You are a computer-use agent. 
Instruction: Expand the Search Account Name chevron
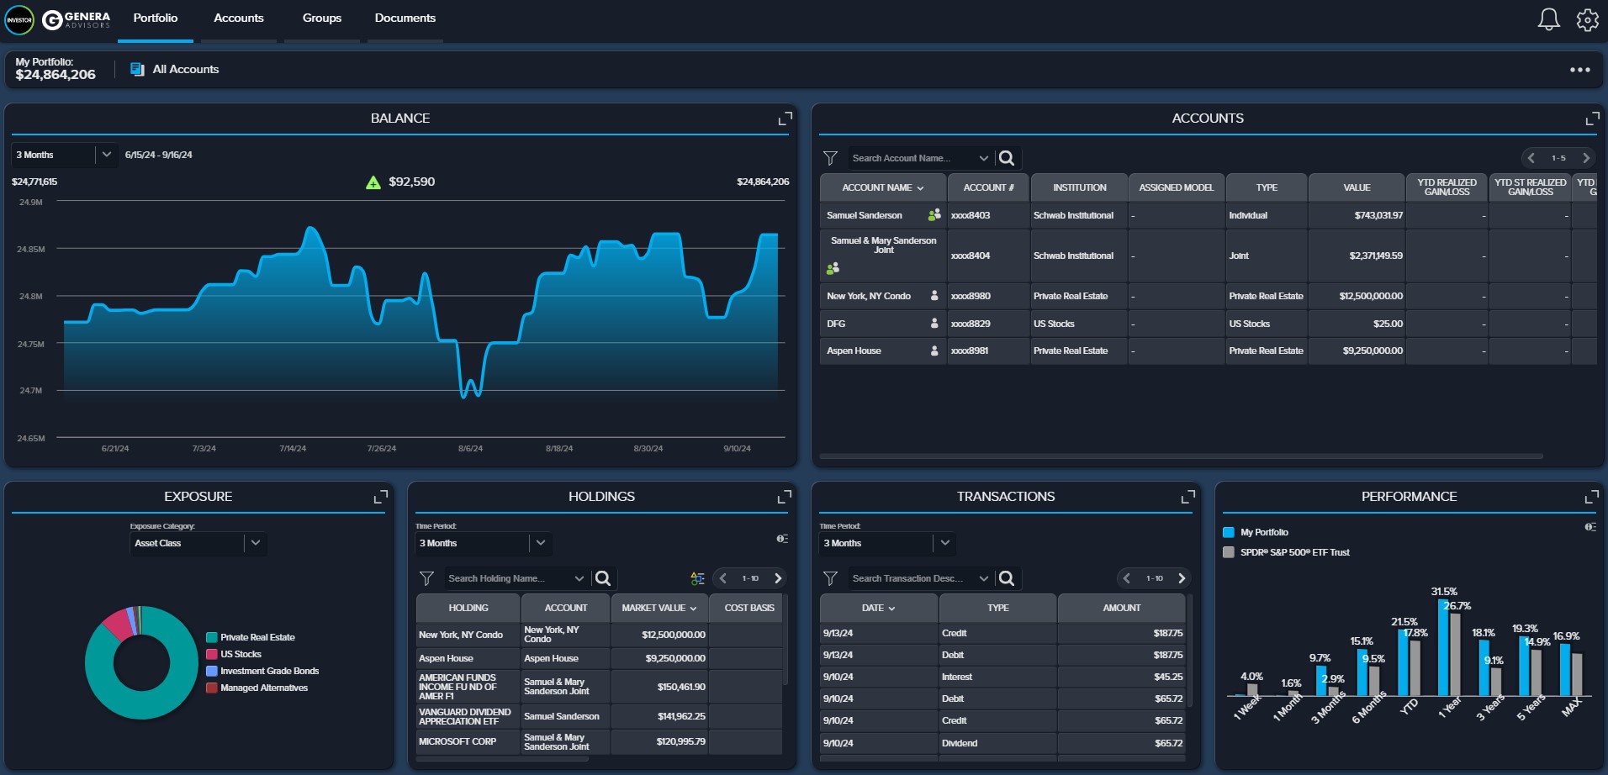click(x=984, y=158)
